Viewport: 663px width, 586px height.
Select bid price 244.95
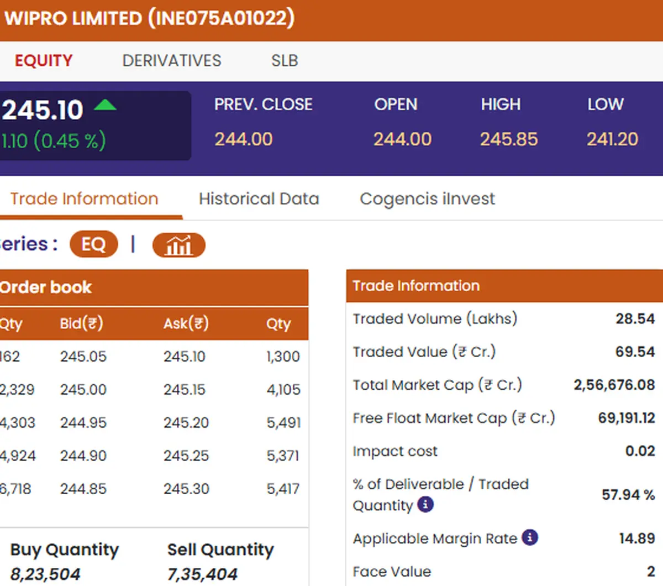83,423
